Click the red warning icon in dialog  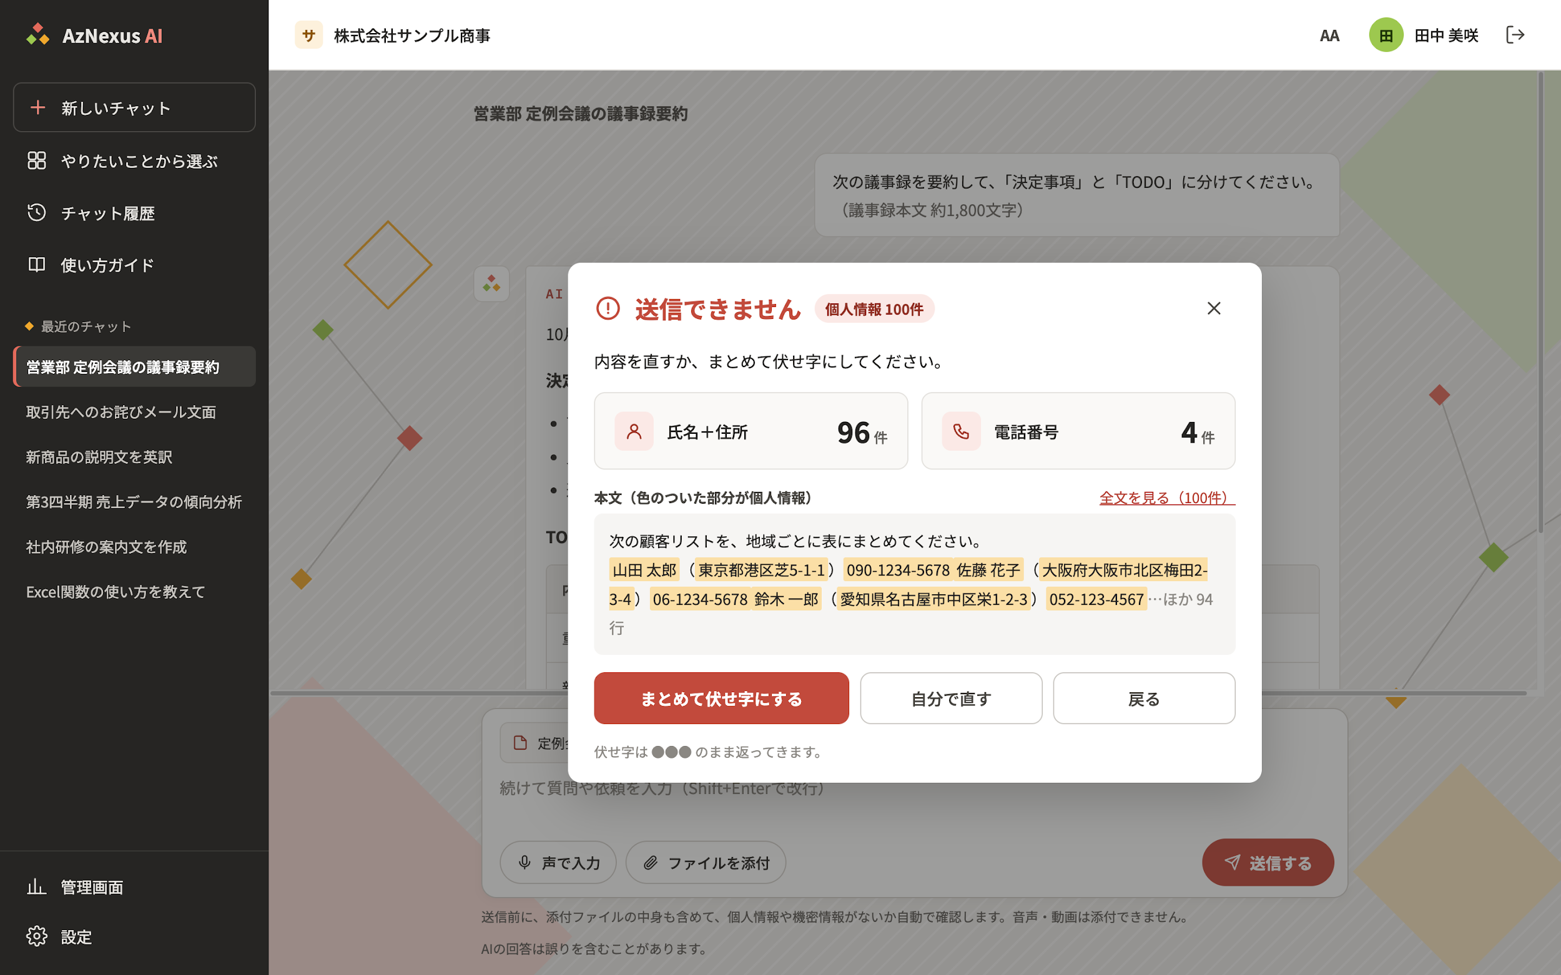608,308
